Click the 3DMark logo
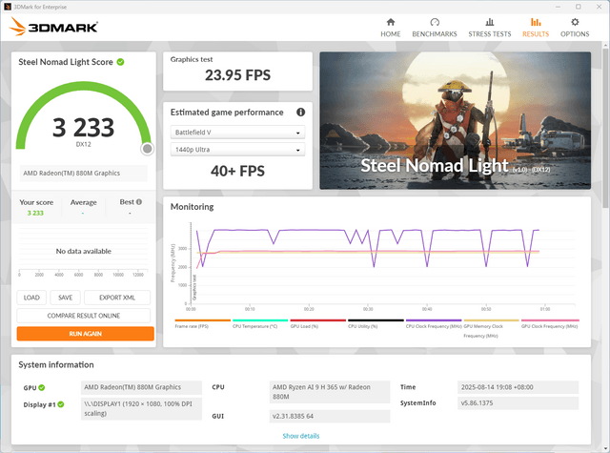Image resolution: width=610 pixels, height=453 pixels. point(53,27)
